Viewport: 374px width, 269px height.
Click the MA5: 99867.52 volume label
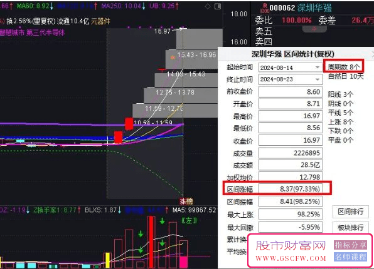tap(194, 210)
